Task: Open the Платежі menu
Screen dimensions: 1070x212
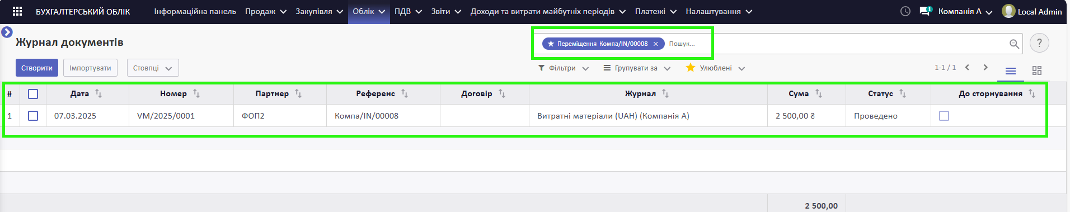Action: pos(656,11)
